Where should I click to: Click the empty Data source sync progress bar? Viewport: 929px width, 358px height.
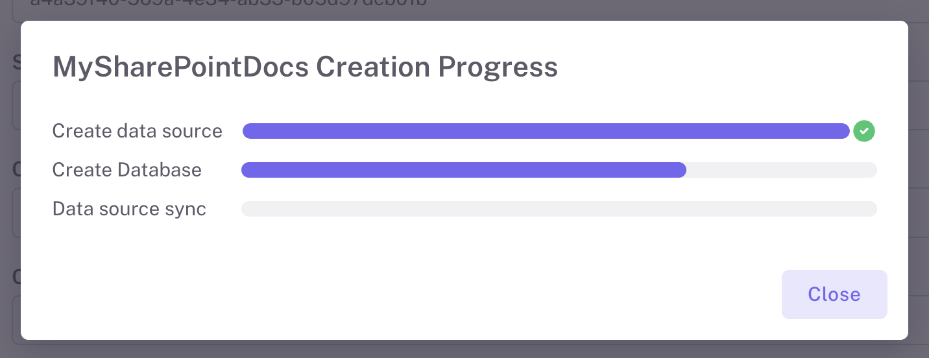point(559,209)
